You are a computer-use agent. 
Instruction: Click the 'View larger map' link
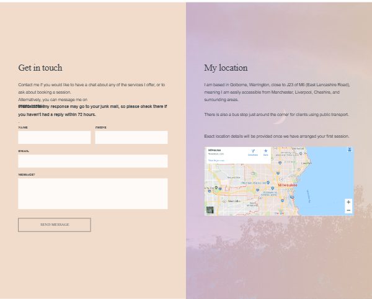pyautogui.click(x=216, y=160)
